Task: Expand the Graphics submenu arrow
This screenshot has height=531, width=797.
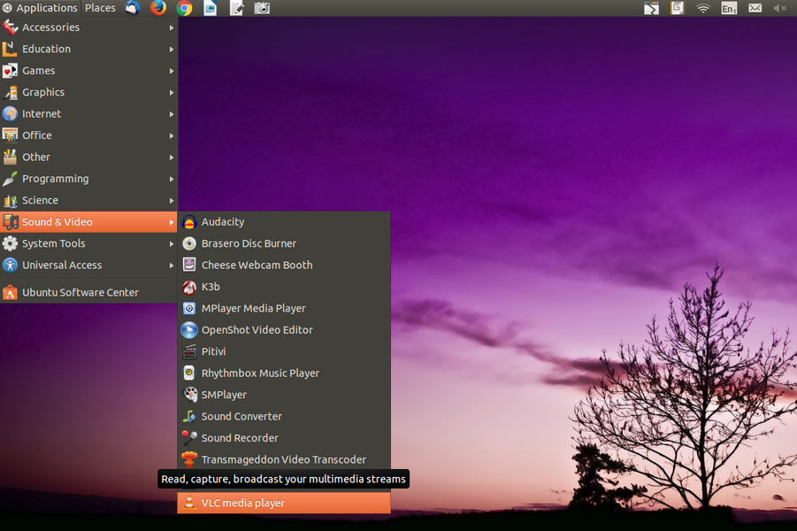Action: [x=172, y=93]
